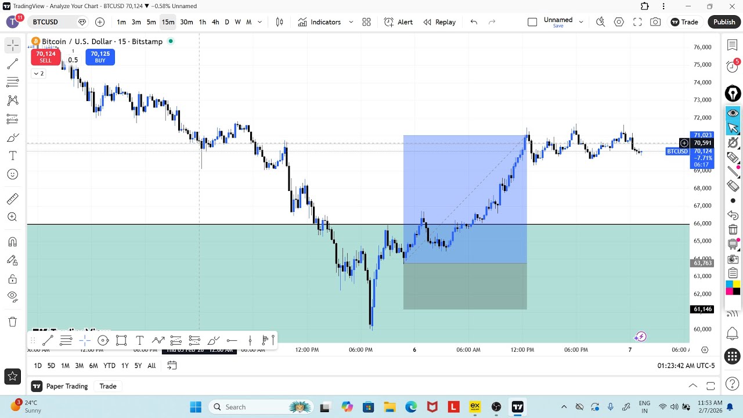
Task: Open the candlestick chart type selector
Action: coord(279,22)
